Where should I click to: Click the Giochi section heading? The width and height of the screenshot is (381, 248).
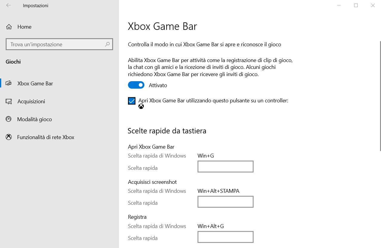coord(13,62)
